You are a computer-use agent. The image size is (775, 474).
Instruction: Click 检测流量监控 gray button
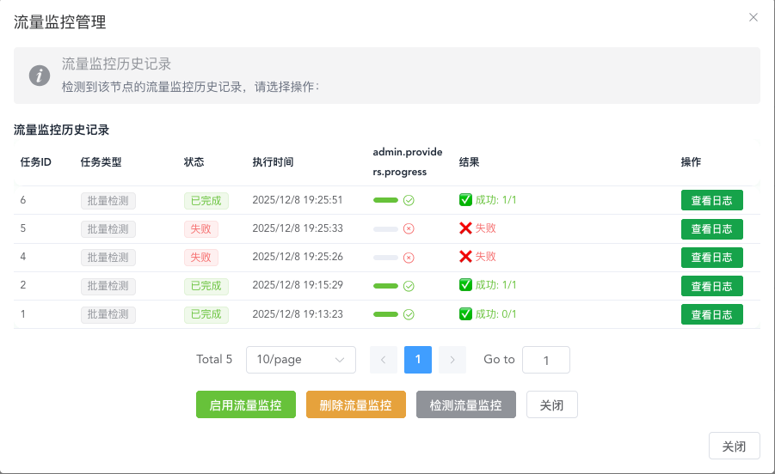pos(465,405)
